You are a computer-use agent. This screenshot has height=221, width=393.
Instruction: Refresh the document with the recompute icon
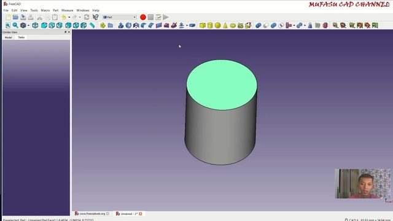(87, 17)
